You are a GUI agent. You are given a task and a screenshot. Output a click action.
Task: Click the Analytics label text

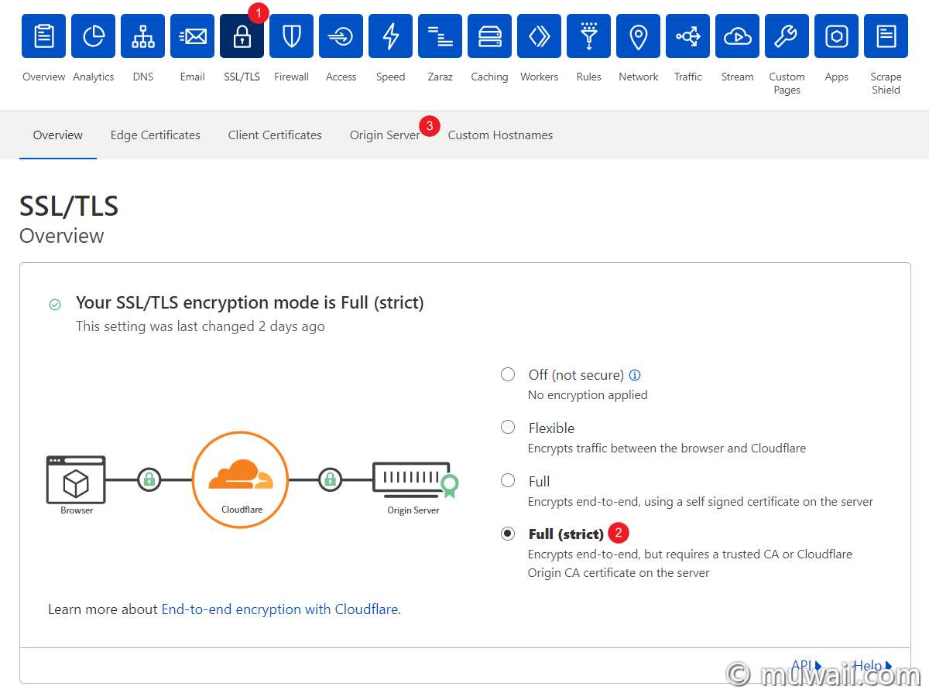coord(94,77)
